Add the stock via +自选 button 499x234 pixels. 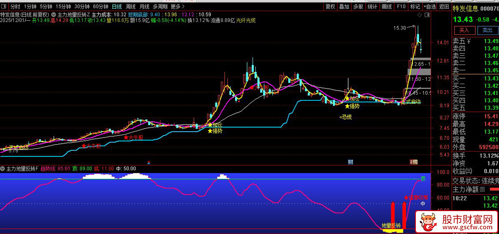[x=430, y=7]
